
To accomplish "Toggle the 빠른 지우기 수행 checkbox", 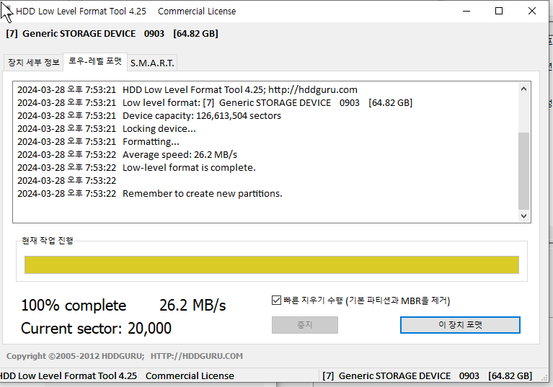I will tap(276, 301).
